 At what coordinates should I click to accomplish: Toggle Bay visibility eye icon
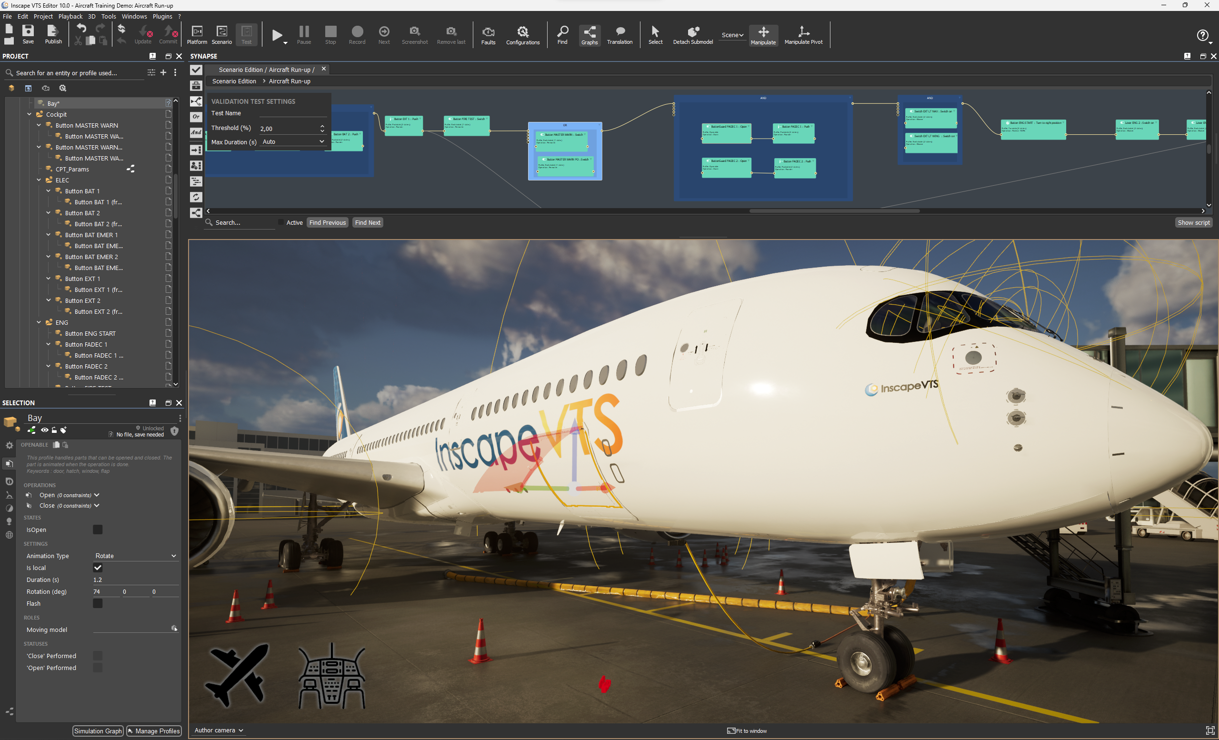pyautogui.click(x=45, y=430)
